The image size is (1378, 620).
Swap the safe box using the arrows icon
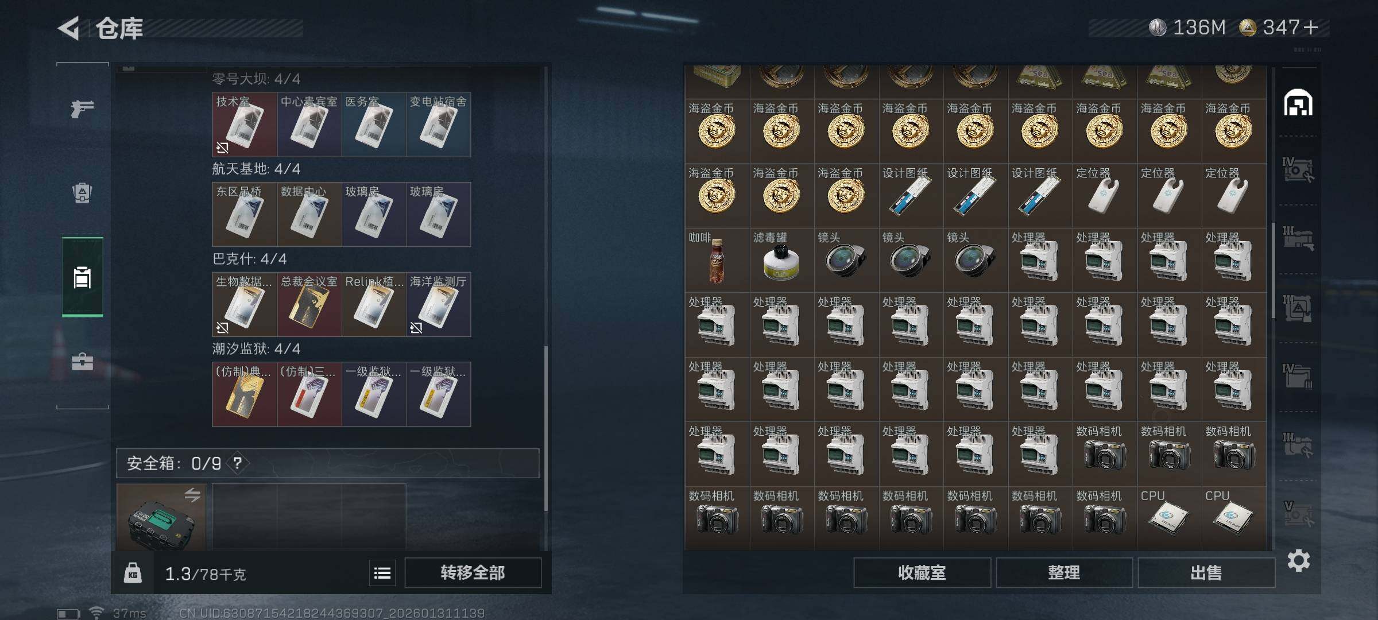tap(192, 495)
